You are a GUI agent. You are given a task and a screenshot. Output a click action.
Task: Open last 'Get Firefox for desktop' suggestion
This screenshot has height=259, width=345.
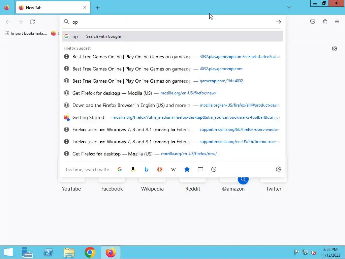[x=172, y=153]
